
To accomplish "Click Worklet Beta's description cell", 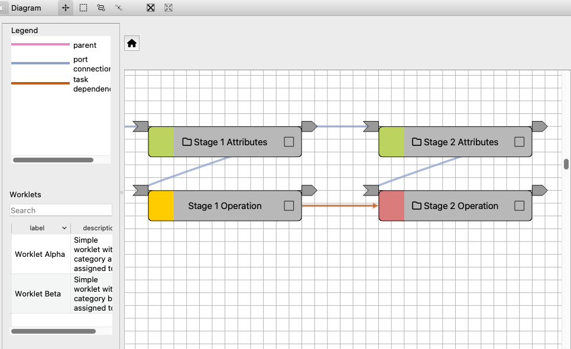I will tap(92, 293).
